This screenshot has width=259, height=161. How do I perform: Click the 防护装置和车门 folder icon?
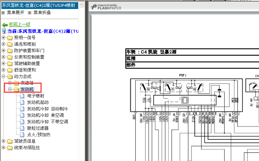(x=10, y=51)
